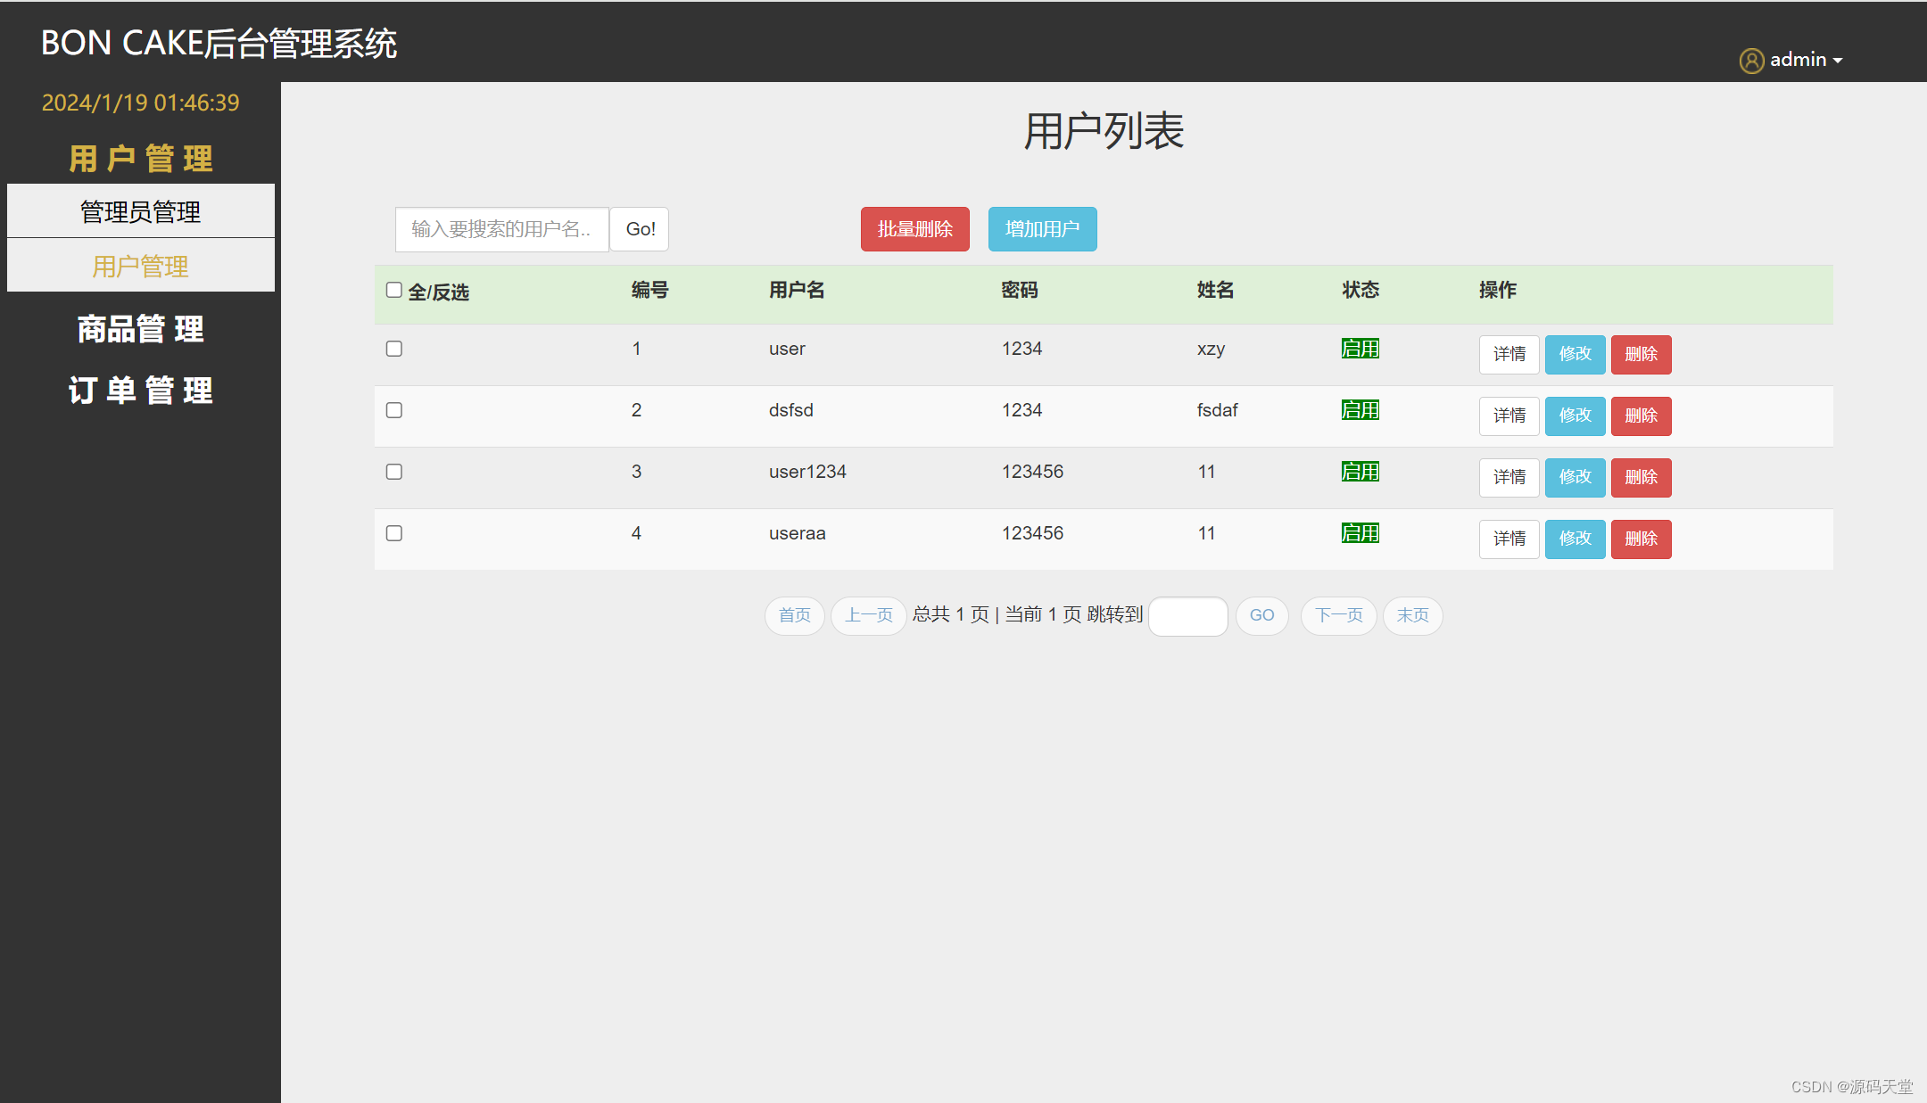The width and height of the screenshot is (1927, 1103).
Task: Click the 状态 column header
Action: tap(1361, 290)
